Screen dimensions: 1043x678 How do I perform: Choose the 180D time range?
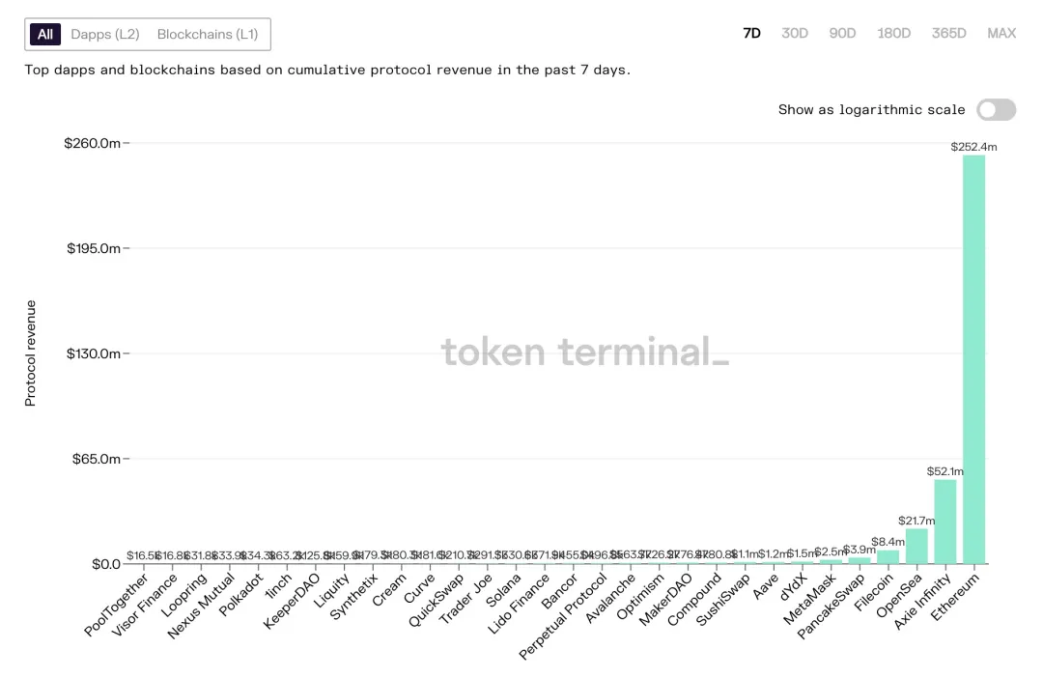coord(893,33)
